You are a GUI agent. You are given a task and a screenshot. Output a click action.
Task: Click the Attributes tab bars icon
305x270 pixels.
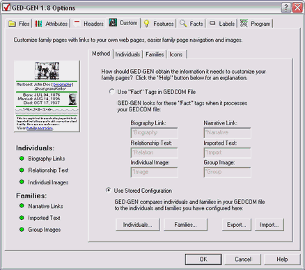[x=38, y=24]
